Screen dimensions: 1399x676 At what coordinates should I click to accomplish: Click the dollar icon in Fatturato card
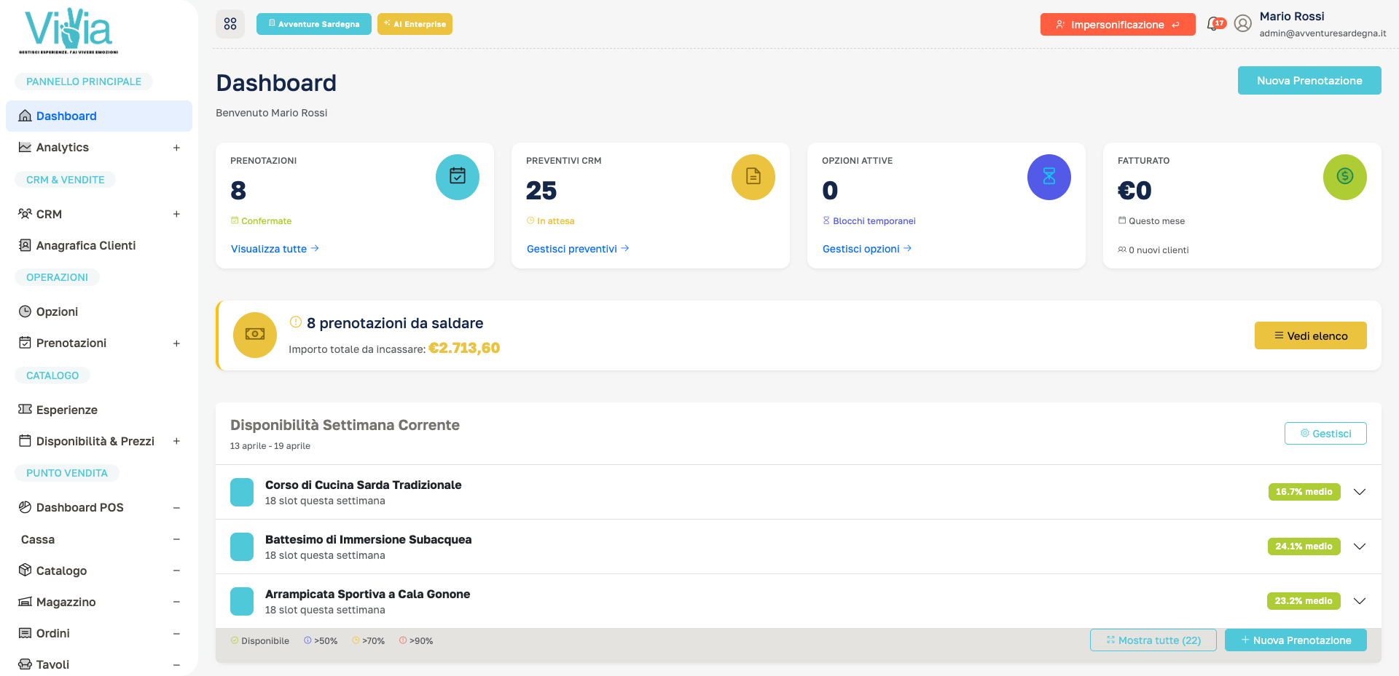1345,177
